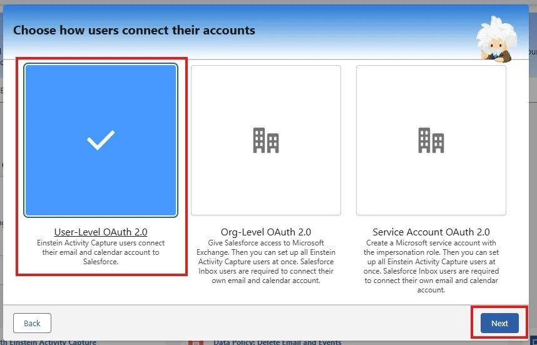The height and width of the screenshot is (345, 537).
Task: Click "Data Policy: Delete Email and Events" behind dialog
Action: [x=277, y=342]
